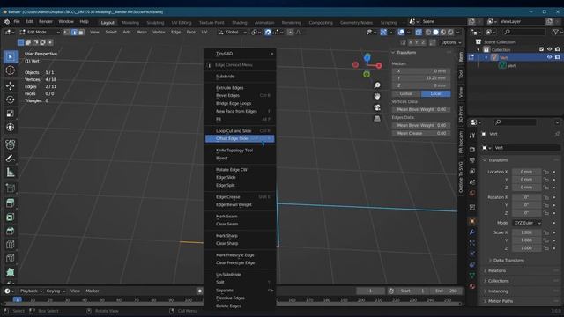Select the Inset Faces tool
Viewport: 564px width, 317px height.
pos(11,217)
